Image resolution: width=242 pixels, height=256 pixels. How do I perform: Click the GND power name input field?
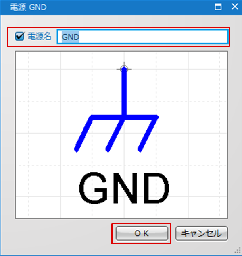point(142,37)
